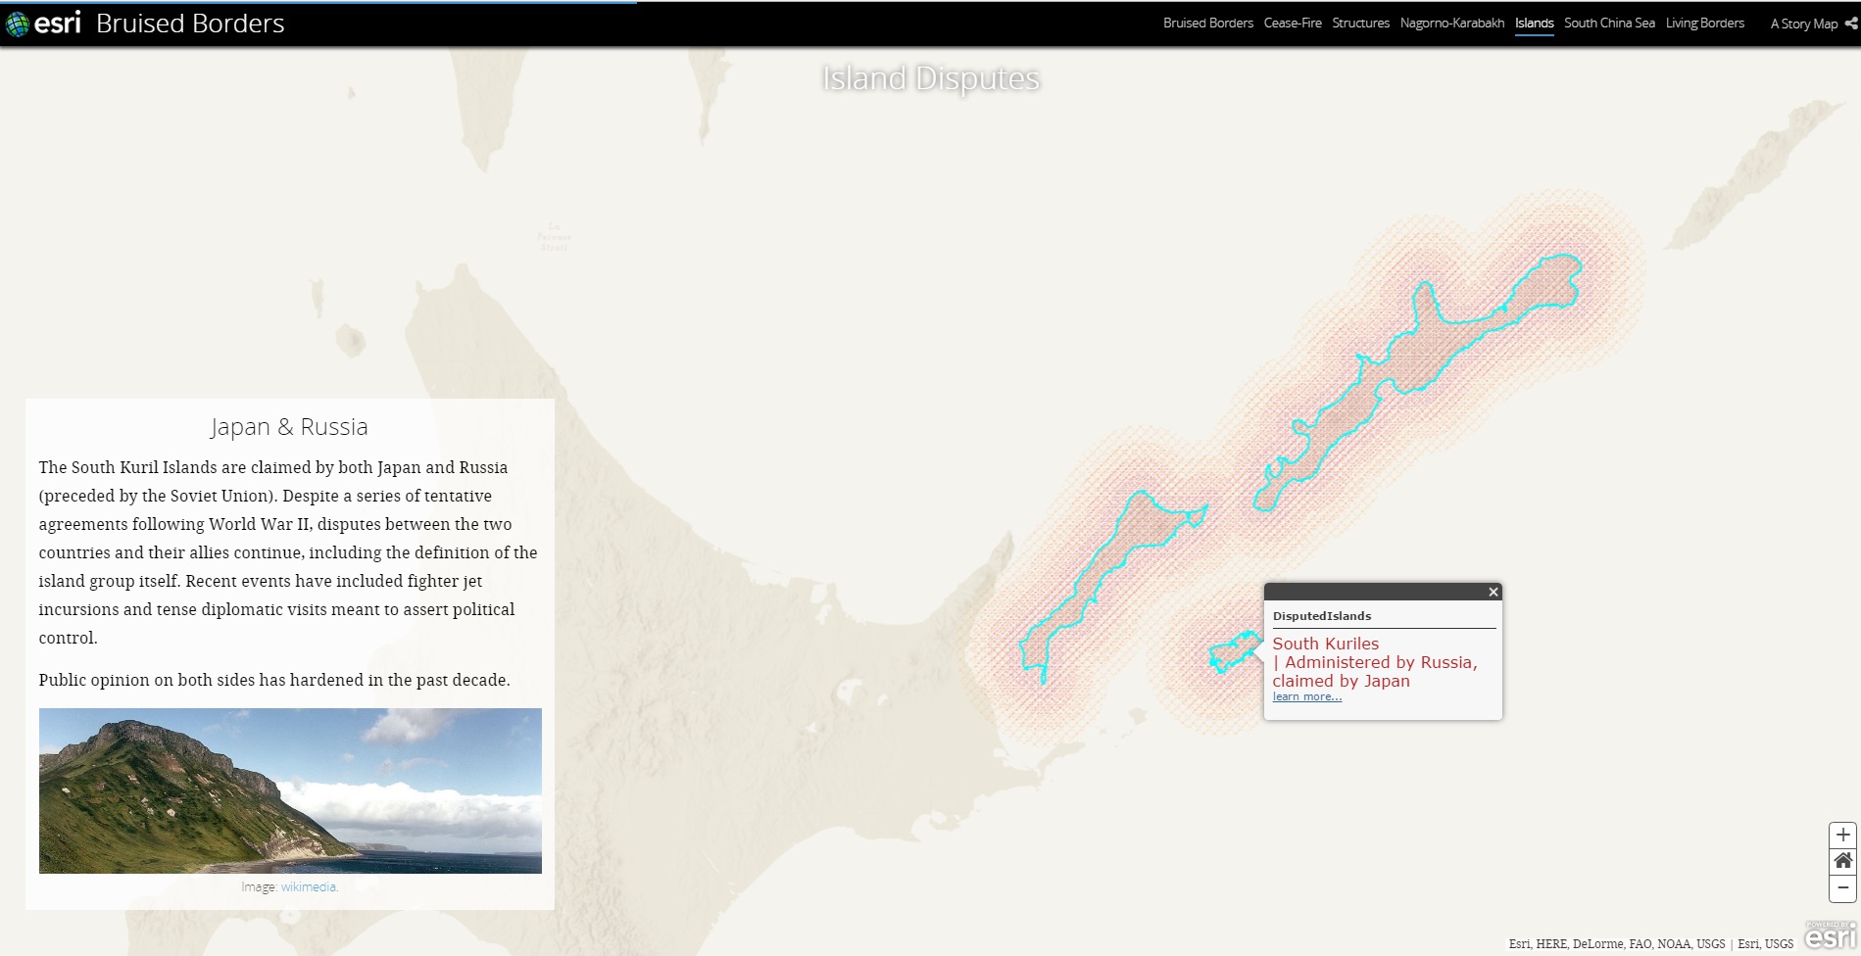Follow the learn more link in popup
1861x956 pixels.
(1306, 696)
